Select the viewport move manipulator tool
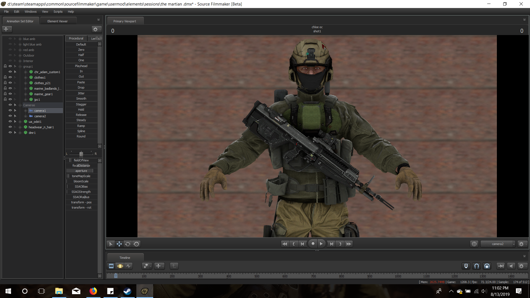This screenshot has height=298, width=530. coord(119,244)
